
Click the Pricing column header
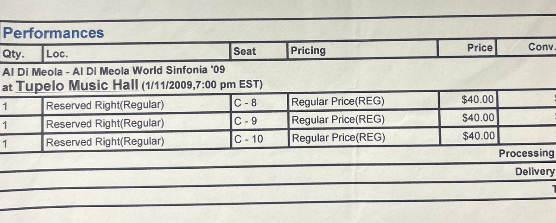pyautogui.click(x=308, y=50)
